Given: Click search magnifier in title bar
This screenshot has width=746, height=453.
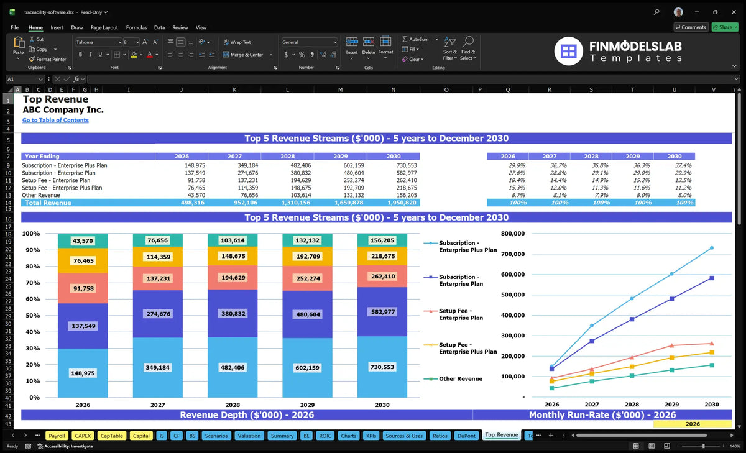Looking at the screenshot, I should (657, 12).
